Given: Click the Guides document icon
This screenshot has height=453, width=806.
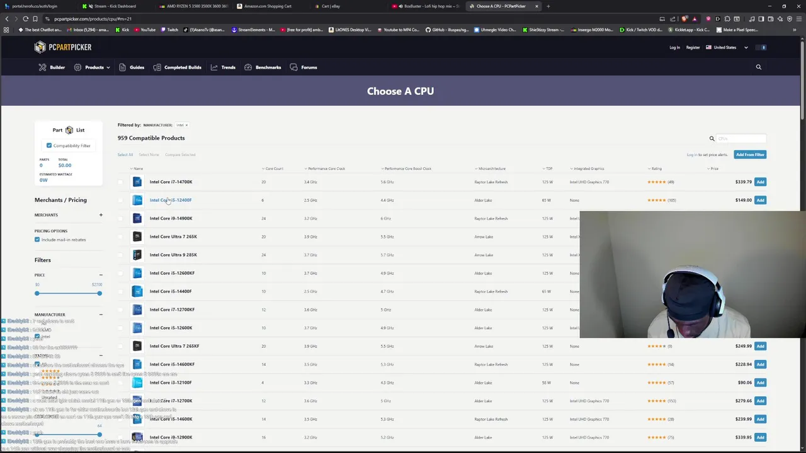Looking at the screenshot, I should point(122,67).
